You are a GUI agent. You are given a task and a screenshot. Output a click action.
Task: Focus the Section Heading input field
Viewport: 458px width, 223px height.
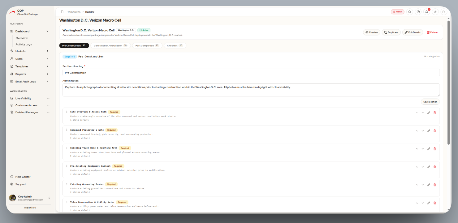point(251,73)
